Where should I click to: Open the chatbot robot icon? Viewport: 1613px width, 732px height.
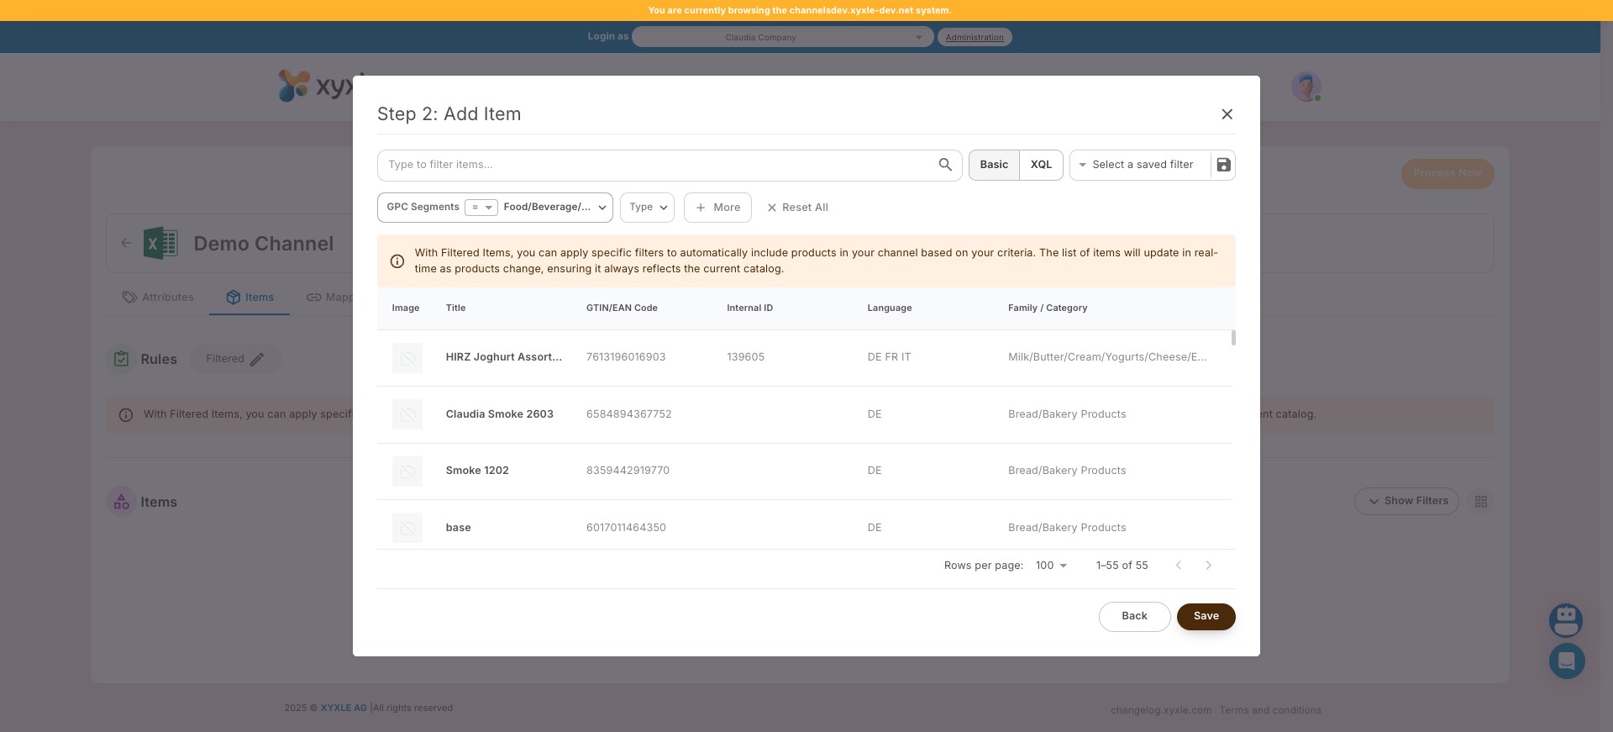1565,620
